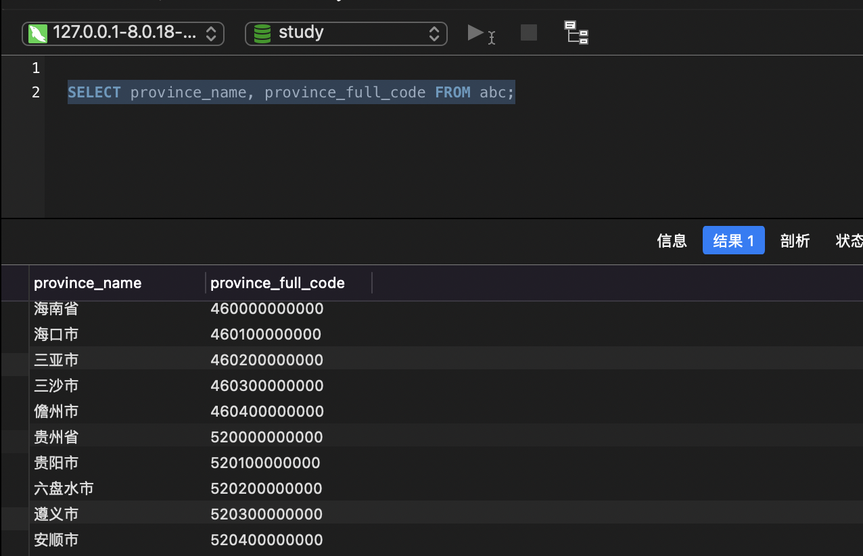The width and height of the screenshot is (863, 556).
Task: Select the 遵义市 cell
Action: pos(56,514)
